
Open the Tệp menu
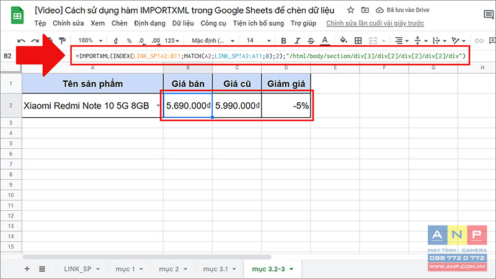pyautogui.click(x=40, y=23)
